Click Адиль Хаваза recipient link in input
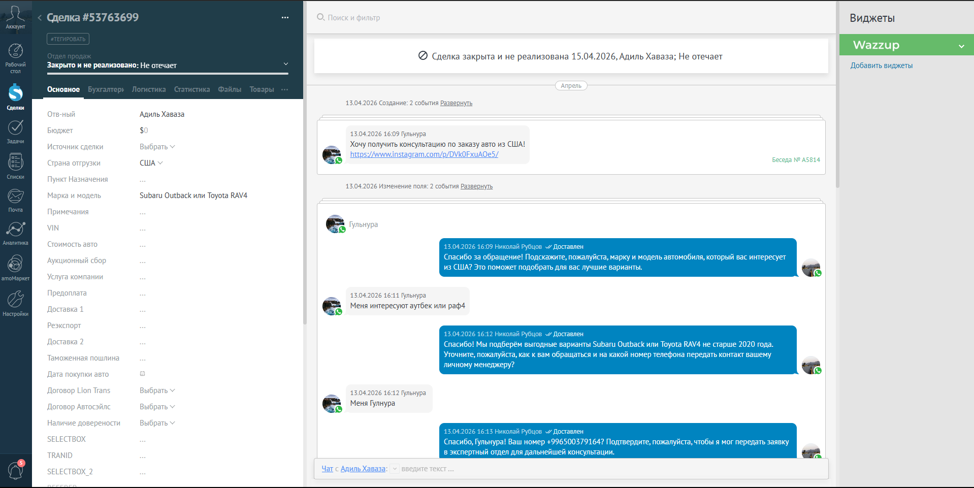Image resolution: width=974 pixels, height=488 pixels. pos(363,469)
